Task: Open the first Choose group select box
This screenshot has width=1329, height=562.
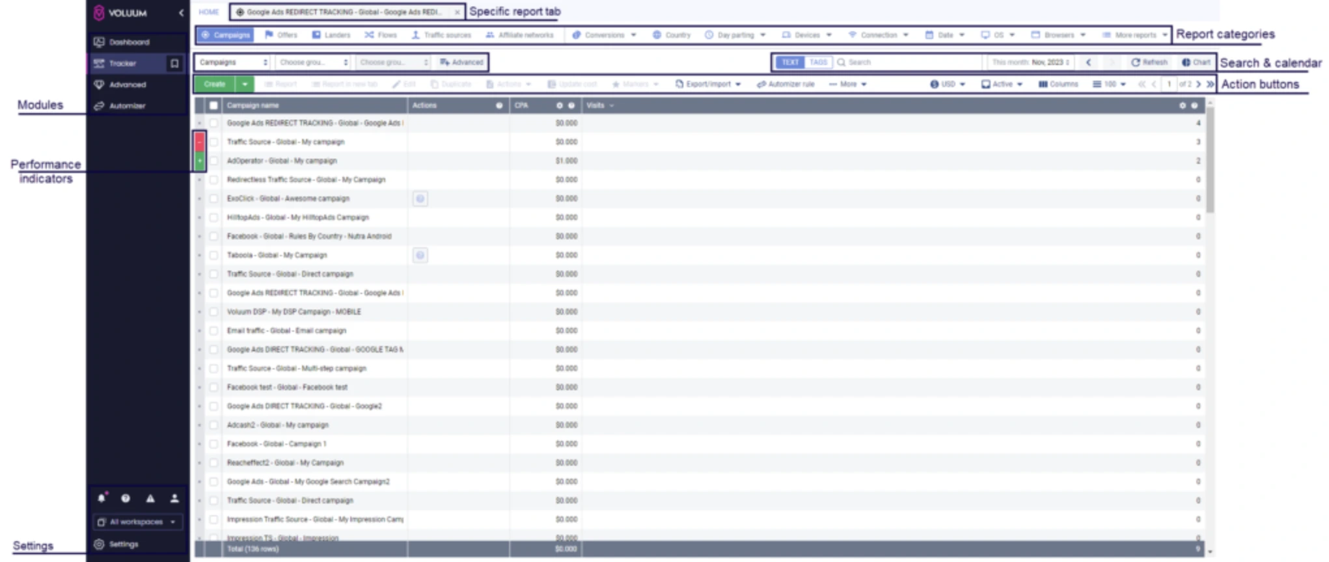Action: [x=313, y=62]
